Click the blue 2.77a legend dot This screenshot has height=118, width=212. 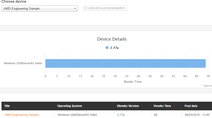tap(107, 48)
